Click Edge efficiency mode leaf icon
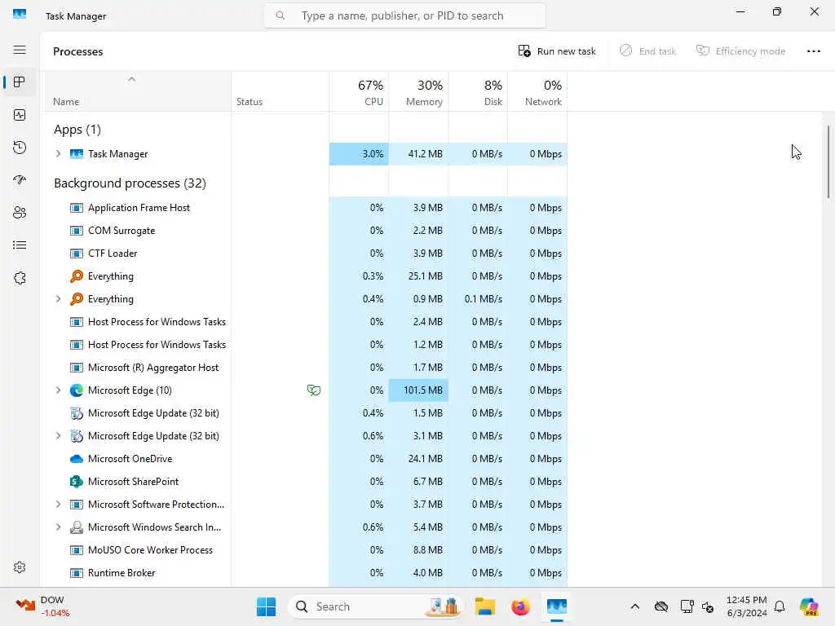 314,390
